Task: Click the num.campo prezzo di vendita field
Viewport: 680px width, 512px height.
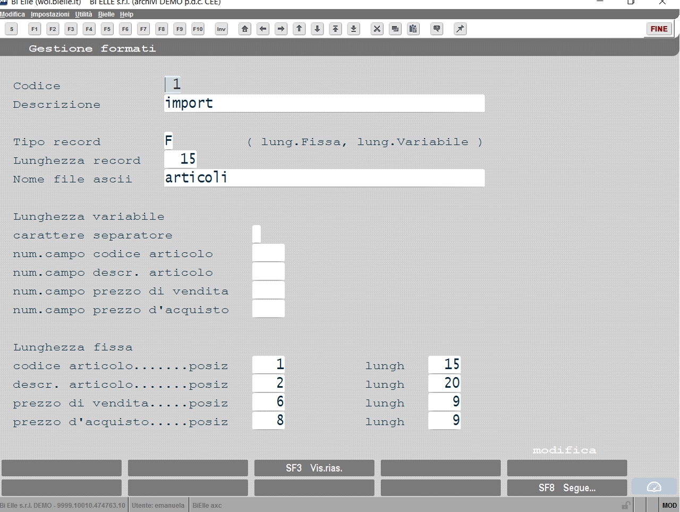Action: click(268, 290)
